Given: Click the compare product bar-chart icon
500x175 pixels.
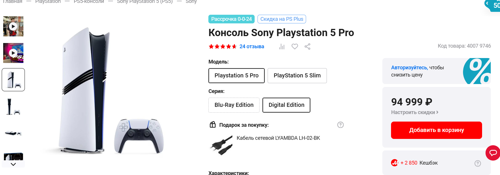Looking at the screenshot, I should 282,47.
